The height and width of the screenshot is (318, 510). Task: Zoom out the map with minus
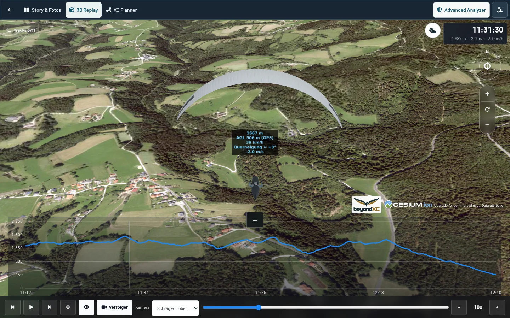pos(487,125)
